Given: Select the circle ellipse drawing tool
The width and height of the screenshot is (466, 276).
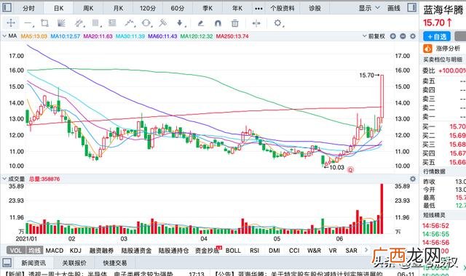Looking at the screenshot, I should pyautogui.click(x=146, y=23).
